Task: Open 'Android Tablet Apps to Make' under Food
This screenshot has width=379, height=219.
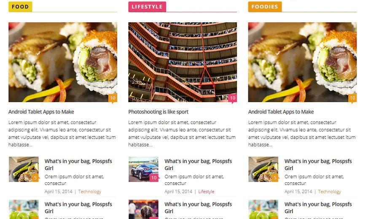Action: pyautogui.click(x=41, y=112)
